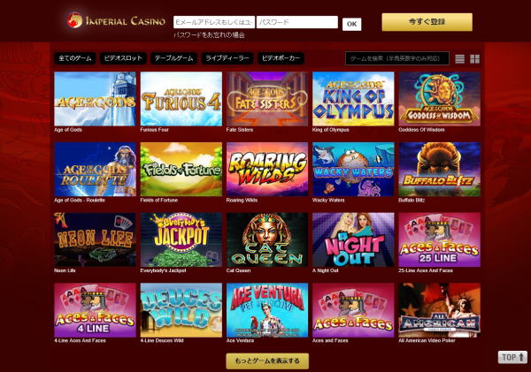Switch to the ビデオスロット tab
Viewport: 531px width, 372px height.
coord(123,58)
